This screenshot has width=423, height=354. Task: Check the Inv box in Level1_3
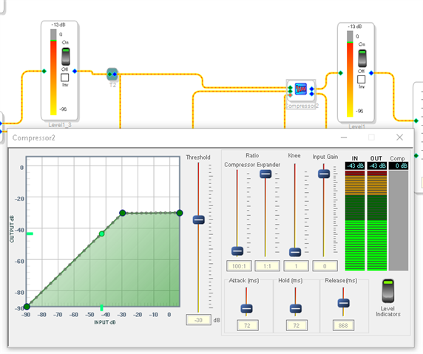pos(65,78)
